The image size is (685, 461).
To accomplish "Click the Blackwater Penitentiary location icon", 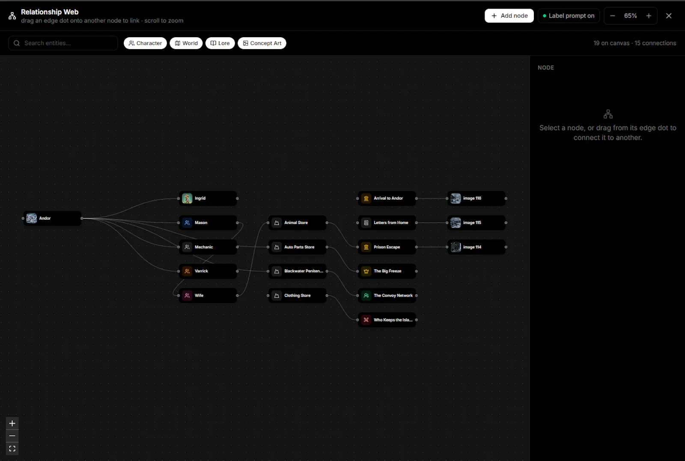I will pos(277,271).
